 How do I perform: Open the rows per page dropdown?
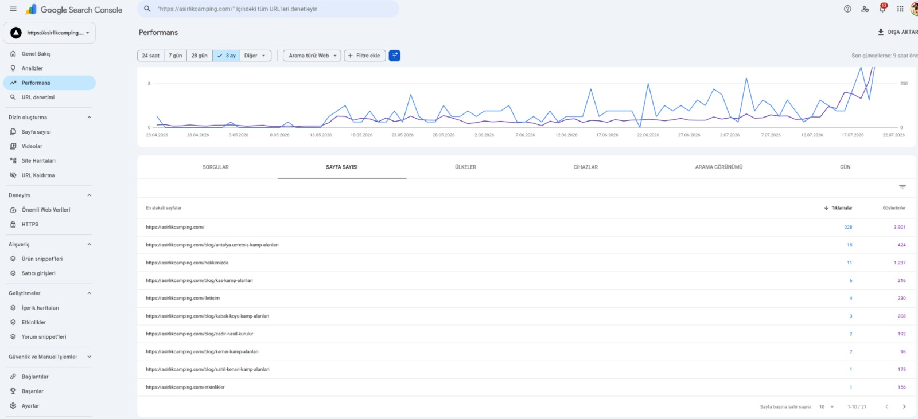click(827, 407)
